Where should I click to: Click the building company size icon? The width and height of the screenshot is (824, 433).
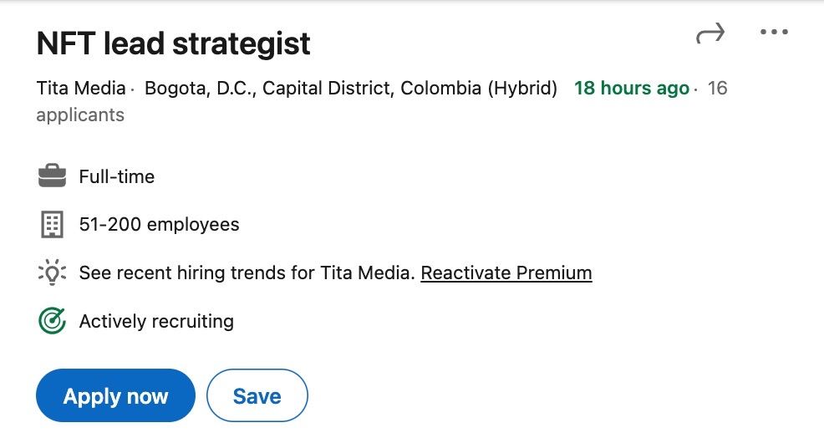(x=52, y=224)
